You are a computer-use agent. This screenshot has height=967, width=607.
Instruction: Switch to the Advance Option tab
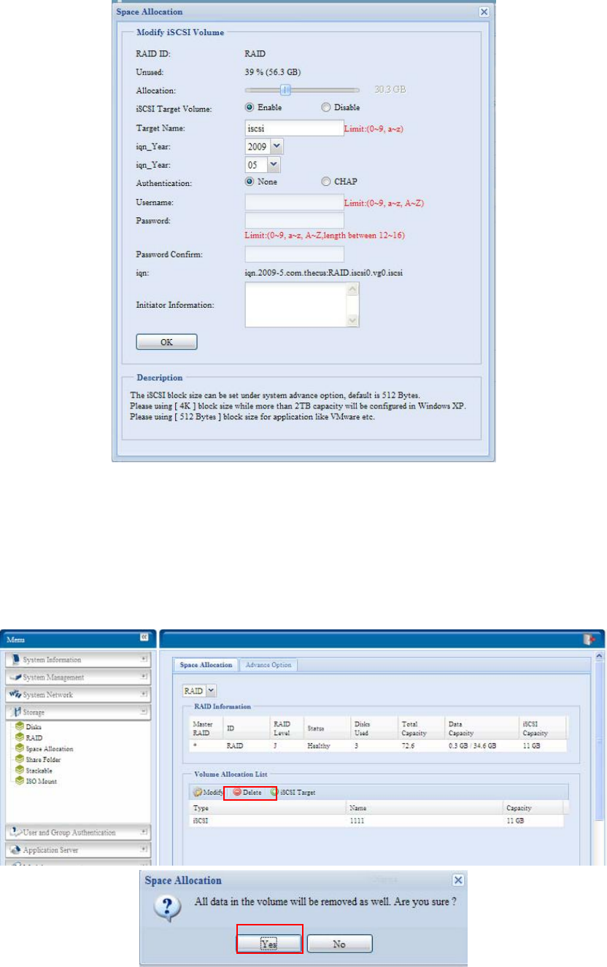tap(267, 664)
